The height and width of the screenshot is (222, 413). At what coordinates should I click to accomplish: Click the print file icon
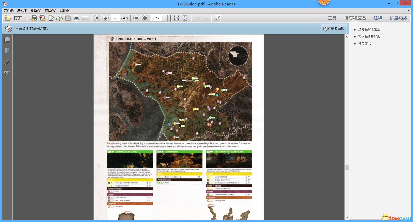[x=77, y=18]
